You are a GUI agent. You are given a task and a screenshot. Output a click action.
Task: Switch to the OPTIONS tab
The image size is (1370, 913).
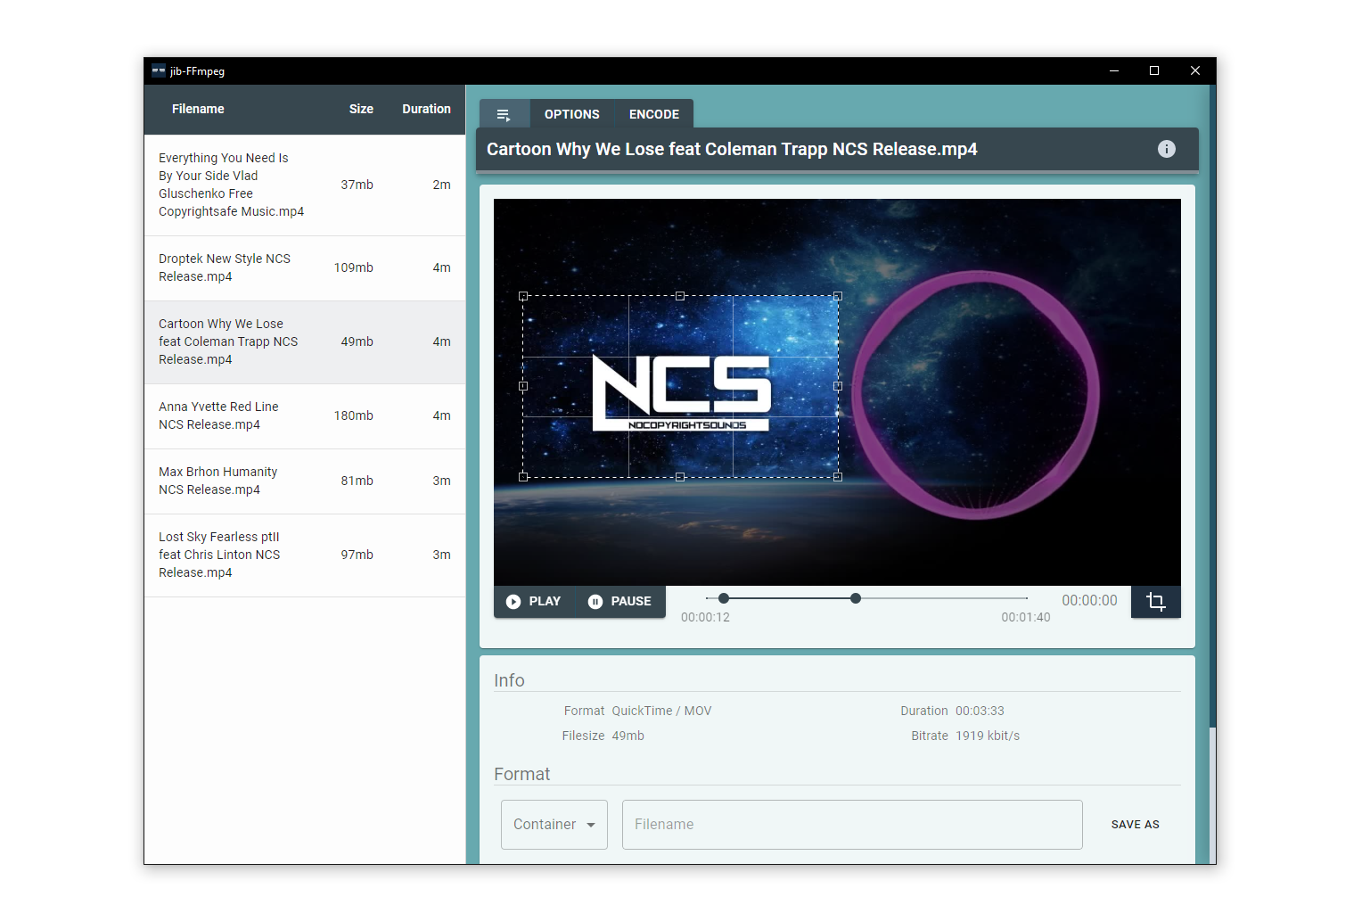571,113
